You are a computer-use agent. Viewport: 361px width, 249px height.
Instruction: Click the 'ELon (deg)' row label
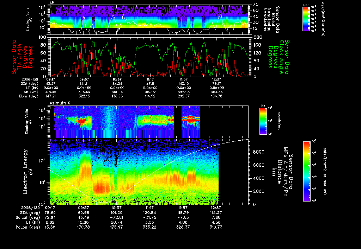point(29,96)
